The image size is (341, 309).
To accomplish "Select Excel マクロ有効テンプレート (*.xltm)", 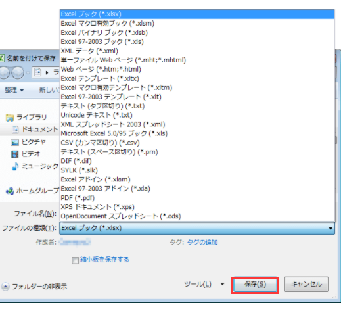I will 197,88.
